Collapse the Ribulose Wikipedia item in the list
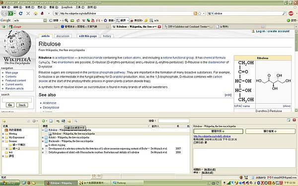 [x=43, y=130]
